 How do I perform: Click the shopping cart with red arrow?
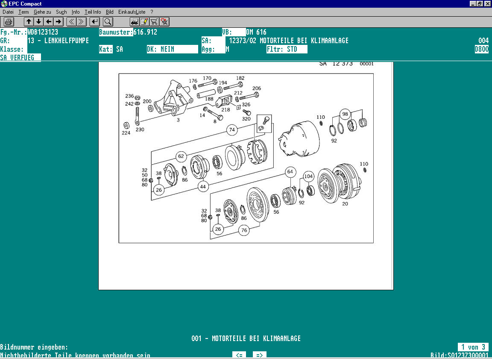coord(164,21)
